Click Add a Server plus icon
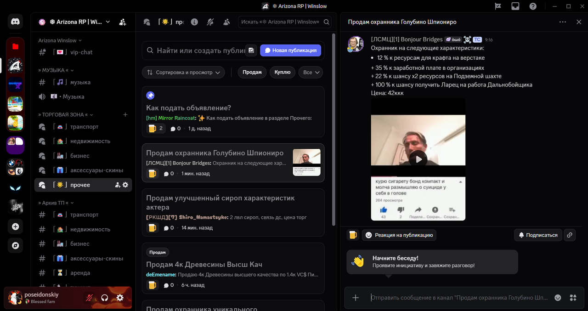Screen dimensions: 588x311 (16, 226)
